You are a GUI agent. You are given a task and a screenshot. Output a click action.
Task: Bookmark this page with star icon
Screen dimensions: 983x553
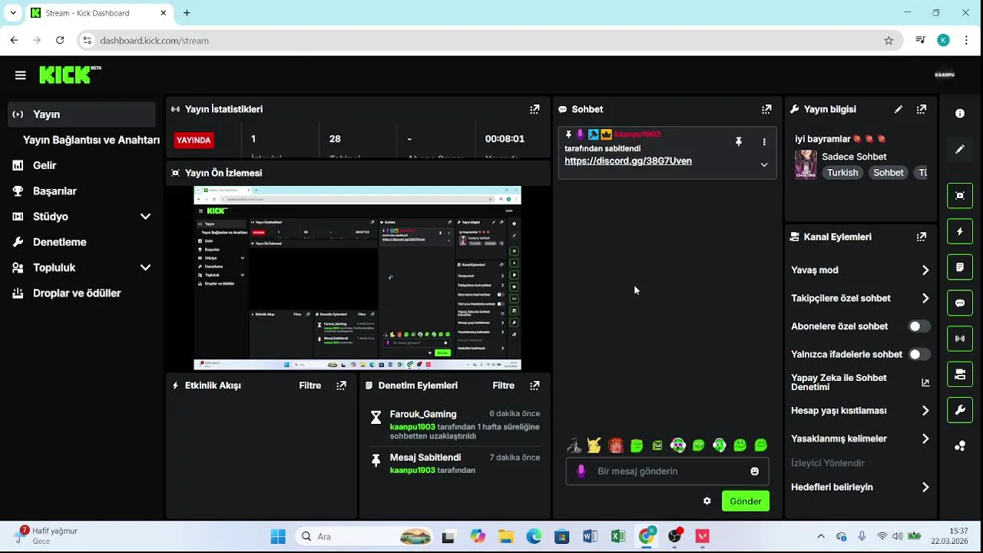(889, 41)
